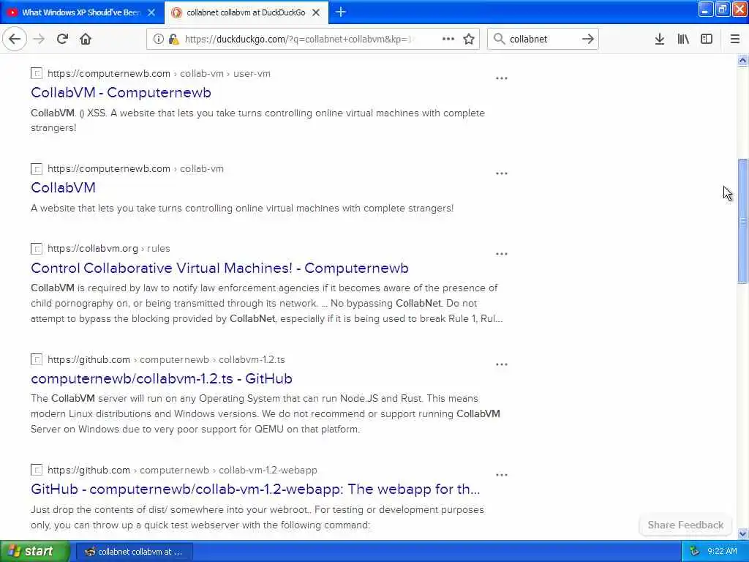Screen dimensions: 749x562
Task: Open the Library menu
Action: coord(683,40)
